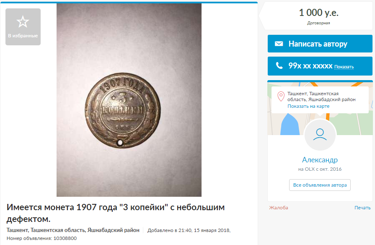
Task: Click the seller avatar icon
Action: tap(320, 135)
